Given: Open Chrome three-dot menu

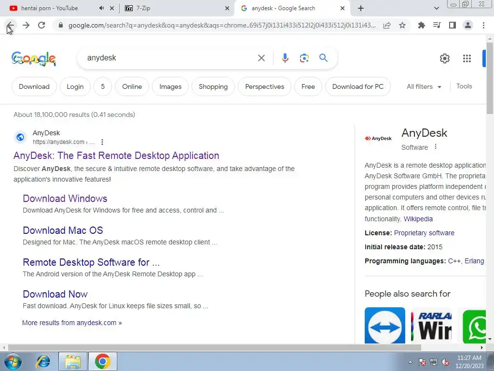Looking at the screenshot, I should point(483,25).
